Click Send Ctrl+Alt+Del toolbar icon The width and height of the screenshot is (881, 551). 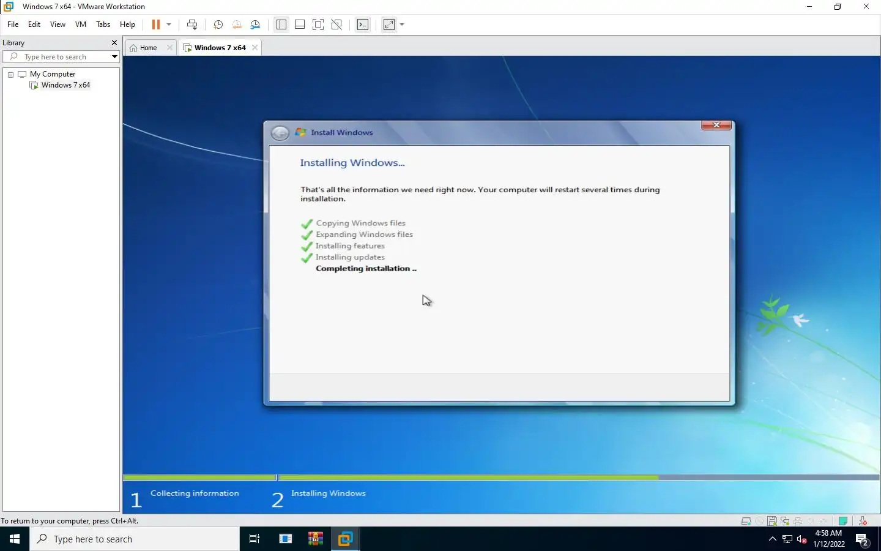[192, 24]
